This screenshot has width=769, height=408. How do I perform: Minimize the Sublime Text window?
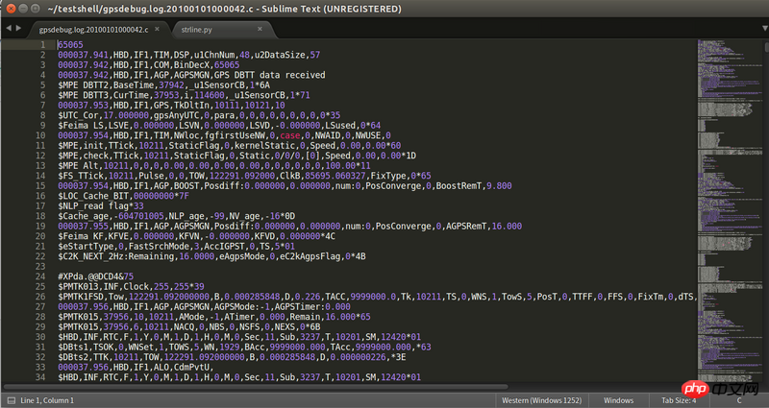[23, 9]
